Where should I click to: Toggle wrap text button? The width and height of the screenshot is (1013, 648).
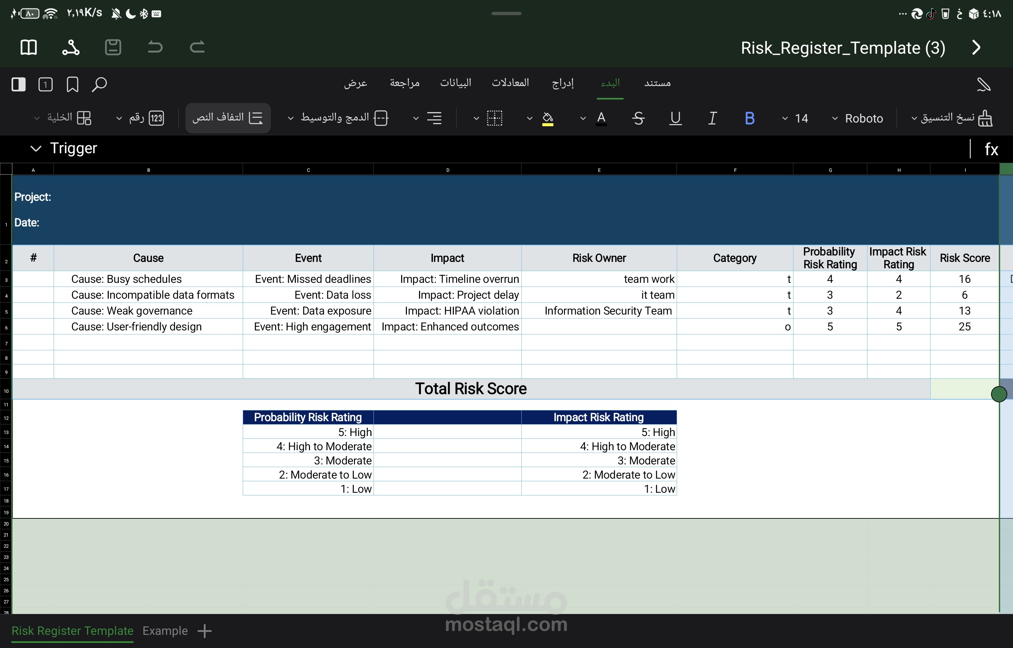(228, 118)
